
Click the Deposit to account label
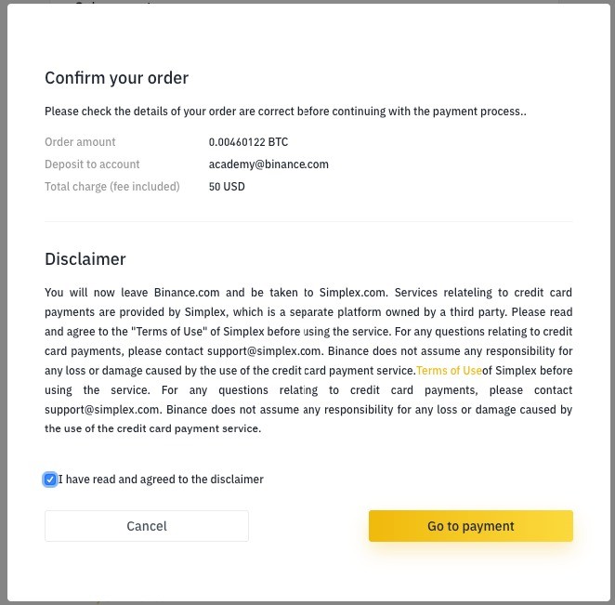point(92,164)
